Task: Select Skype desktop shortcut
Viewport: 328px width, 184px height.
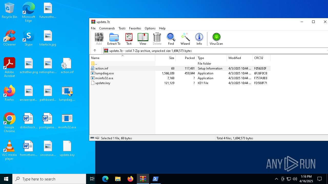Action: (x=28, y=38)
